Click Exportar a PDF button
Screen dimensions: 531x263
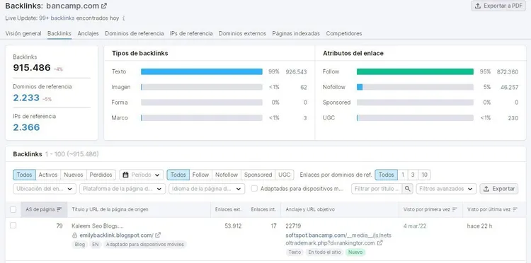click(498, 6)
